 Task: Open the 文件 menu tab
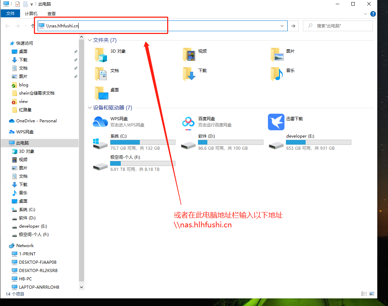tap(10, 14)
